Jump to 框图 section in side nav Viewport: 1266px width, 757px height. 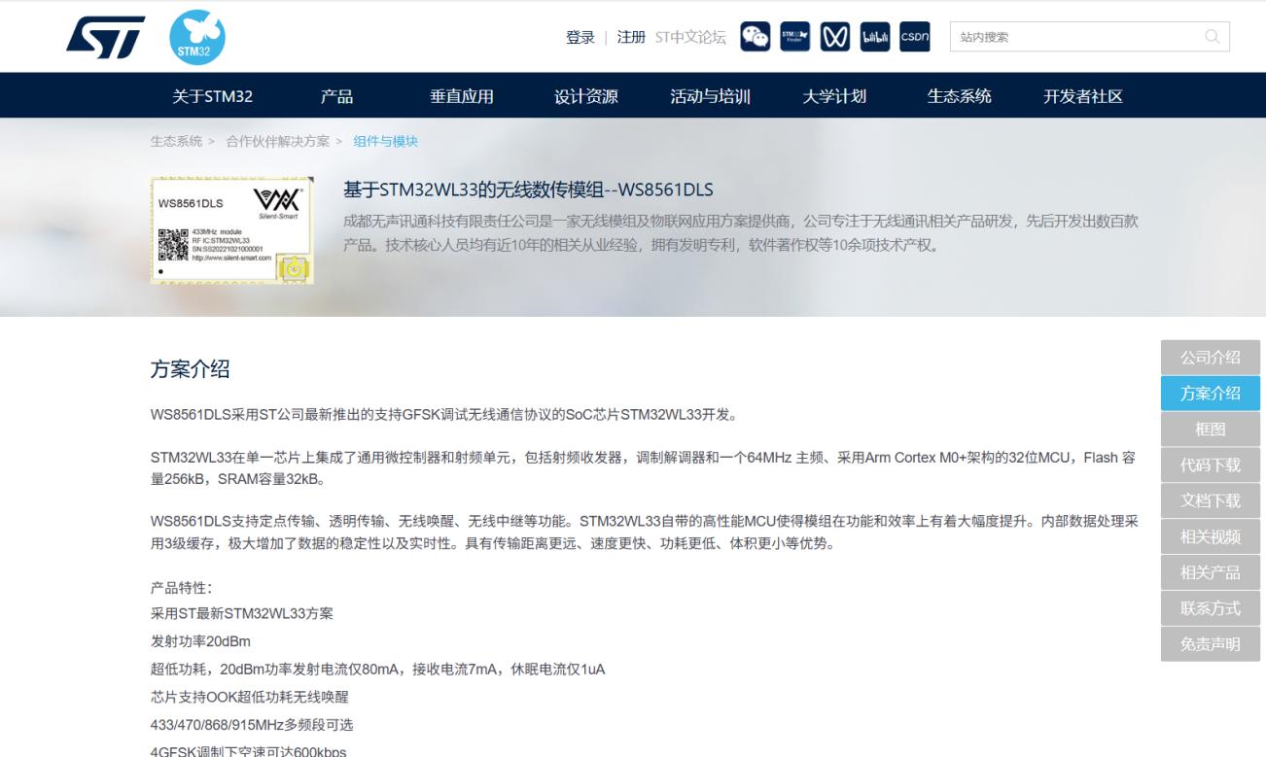pos(1211,430)
